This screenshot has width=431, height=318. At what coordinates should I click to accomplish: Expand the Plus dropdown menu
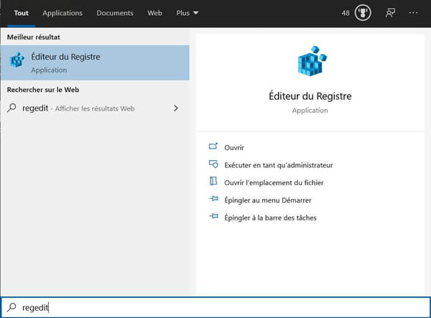coord(187,13)
